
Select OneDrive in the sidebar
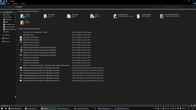pos(7,35)
